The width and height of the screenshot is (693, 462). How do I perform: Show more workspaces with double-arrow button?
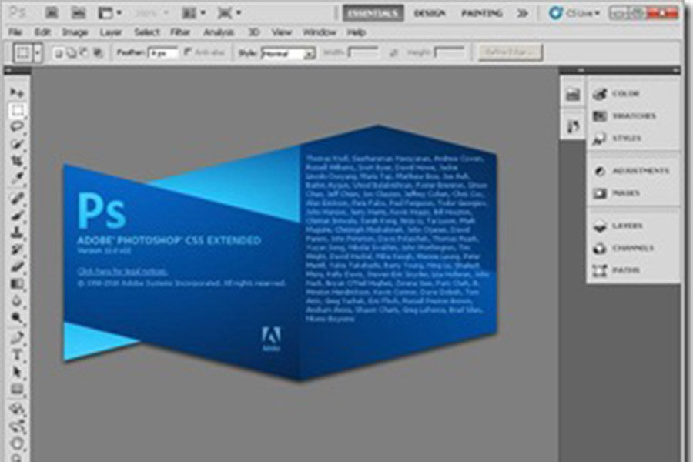522,13
